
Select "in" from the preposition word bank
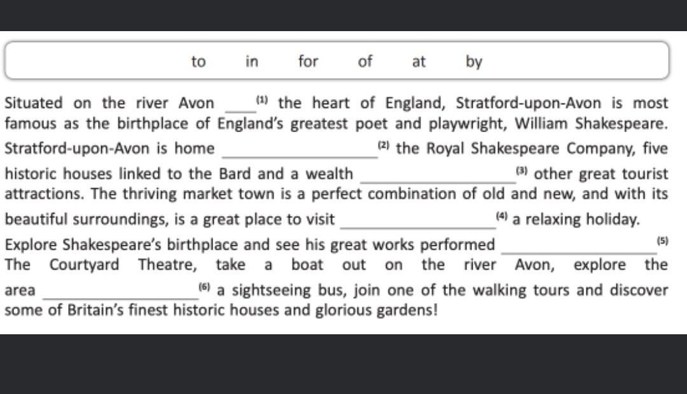tap(252, 62)
